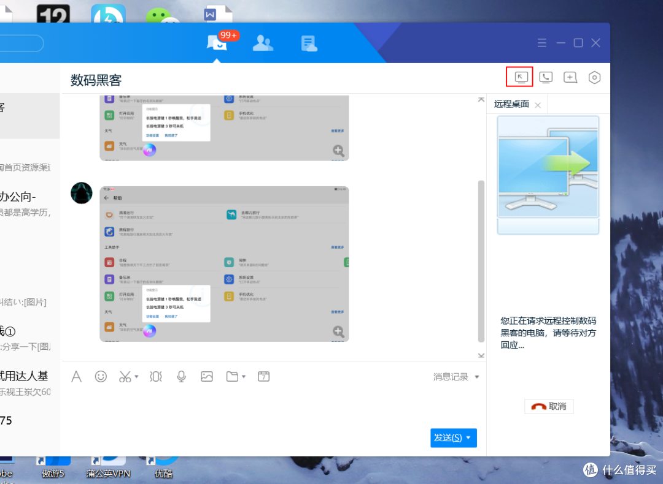Send a file using folder icon

coord(232,376)
